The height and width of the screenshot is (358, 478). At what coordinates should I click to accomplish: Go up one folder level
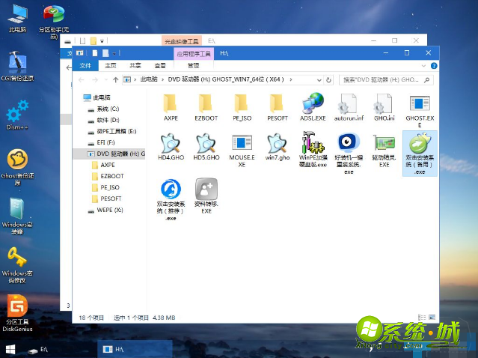click(115, 80)
